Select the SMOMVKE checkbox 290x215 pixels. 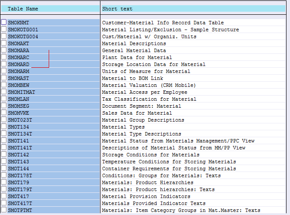[x=4, y=112]
